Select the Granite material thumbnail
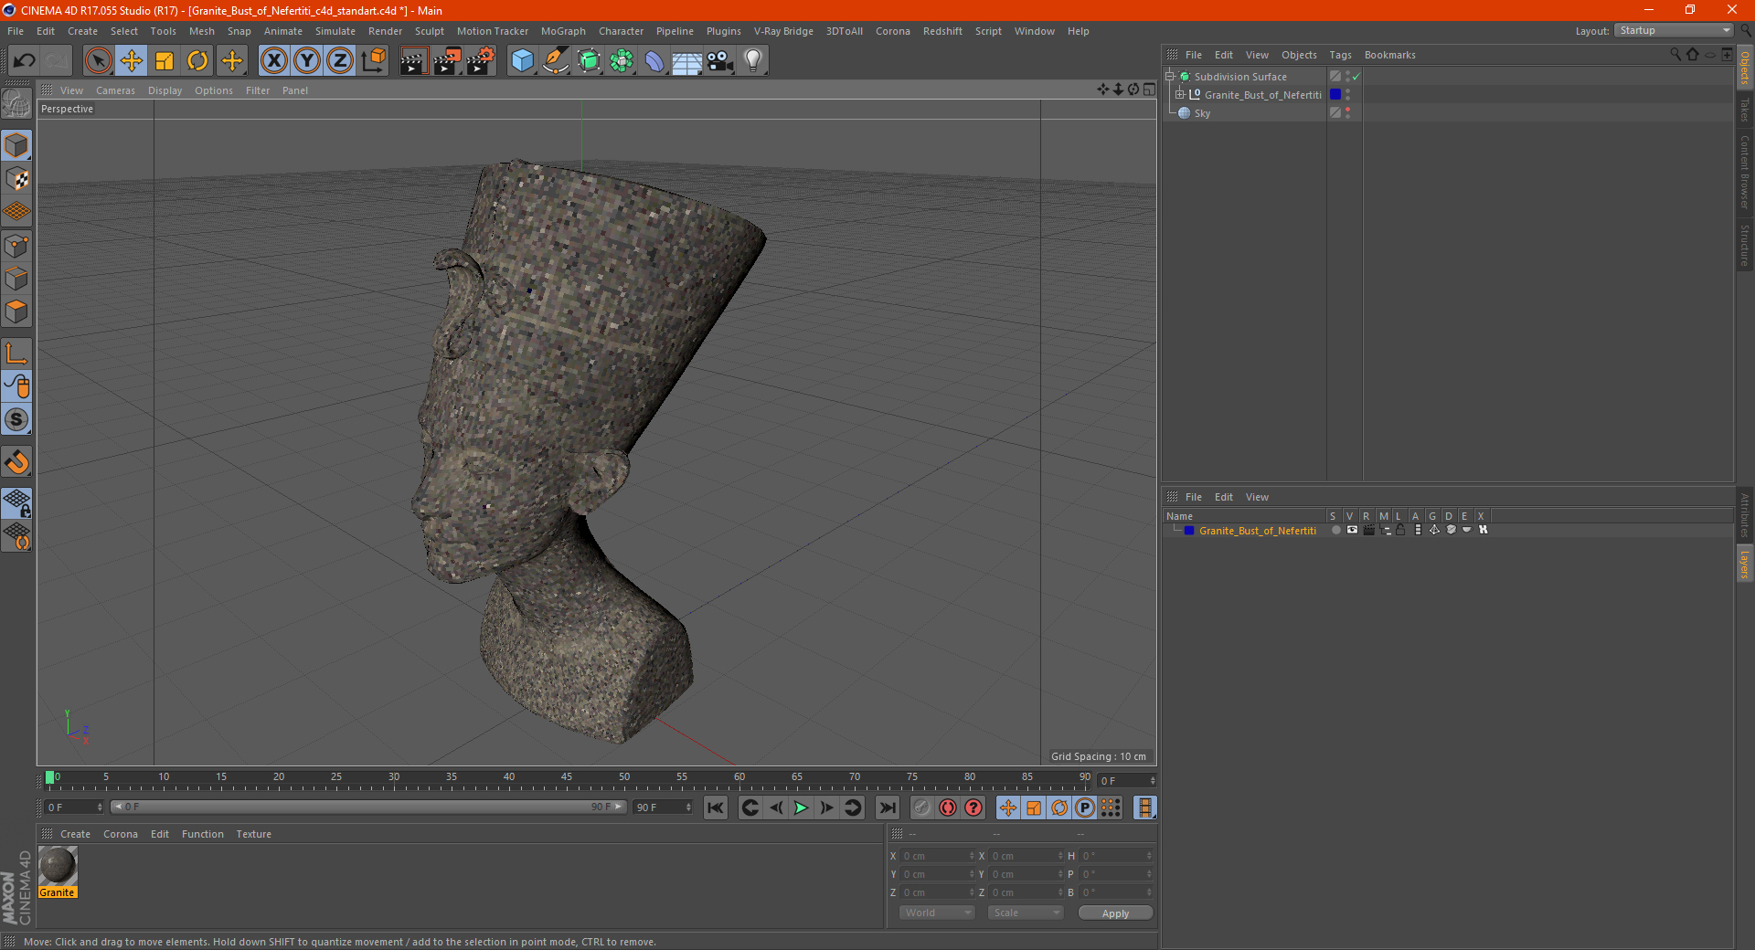The image size is (1755, 950). (x=58, y=865)
